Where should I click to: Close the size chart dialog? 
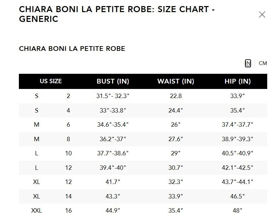click(x=262, y=14)
